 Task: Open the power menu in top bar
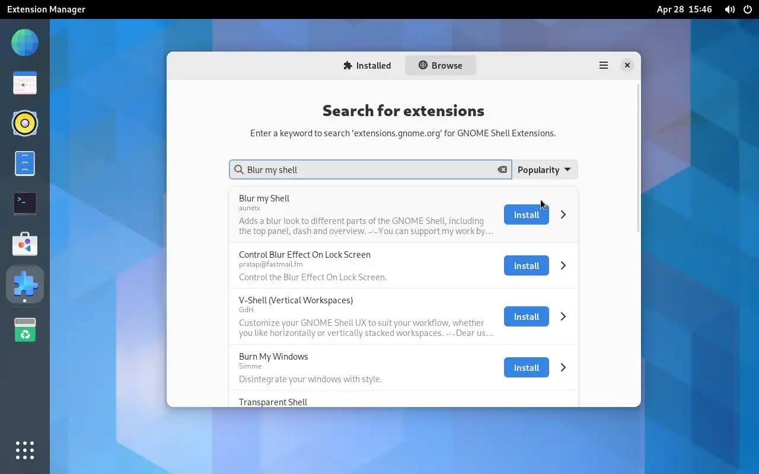[x=748, y=9]
